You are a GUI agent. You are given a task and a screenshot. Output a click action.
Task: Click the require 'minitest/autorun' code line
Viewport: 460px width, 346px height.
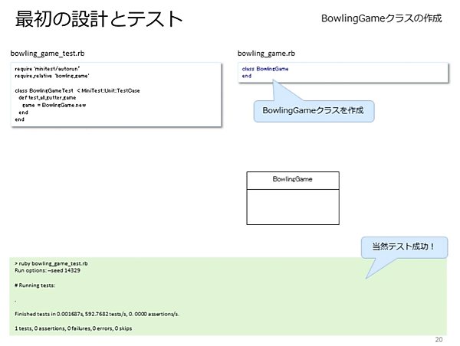pos(48,69)
